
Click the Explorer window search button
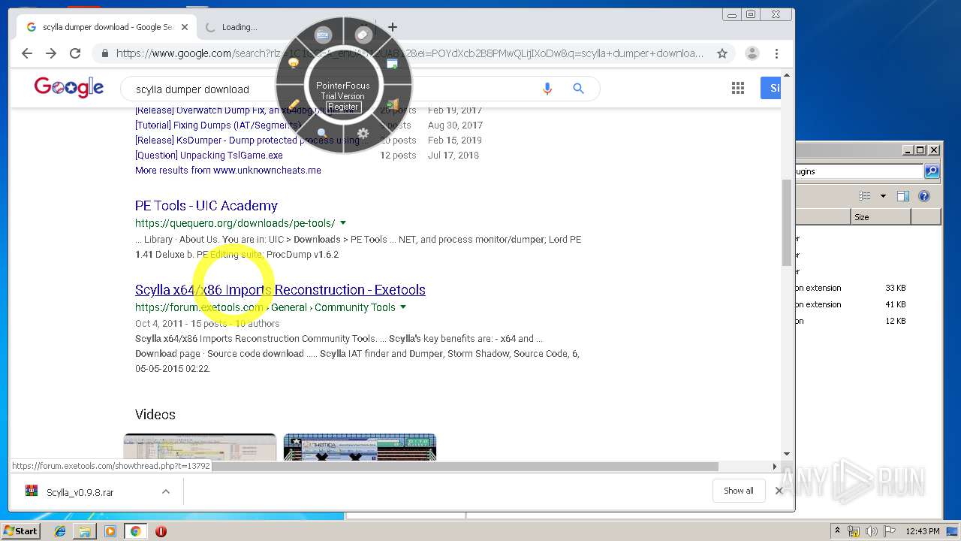932,171
